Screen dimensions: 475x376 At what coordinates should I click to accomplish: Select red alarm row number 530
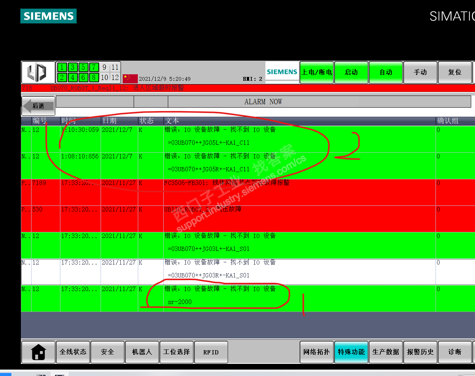coord(248,219)
